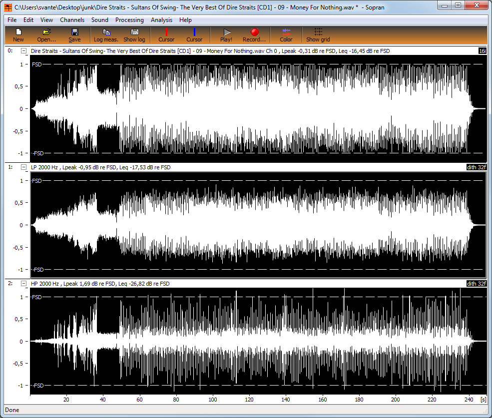Open the Show log toolbar icon
The width and height of the screenshot is (492, 418).
pyautogui.click(x=134, y=35)
